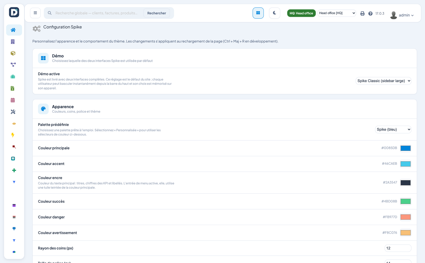Click the Couleur encre label

pos(50,178)
